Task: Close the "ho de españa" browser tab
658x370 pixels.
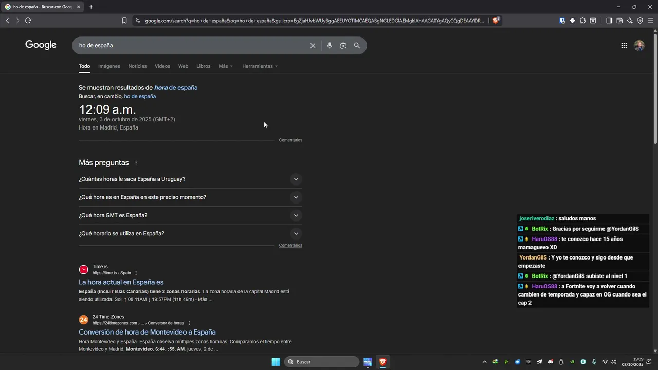Action: click(x=79, y=7)
